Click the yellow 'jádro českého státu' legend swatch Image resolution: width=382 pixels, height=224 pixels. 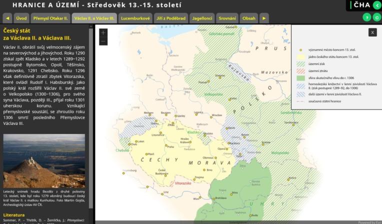pyautogui.click(x=300, y=57)
